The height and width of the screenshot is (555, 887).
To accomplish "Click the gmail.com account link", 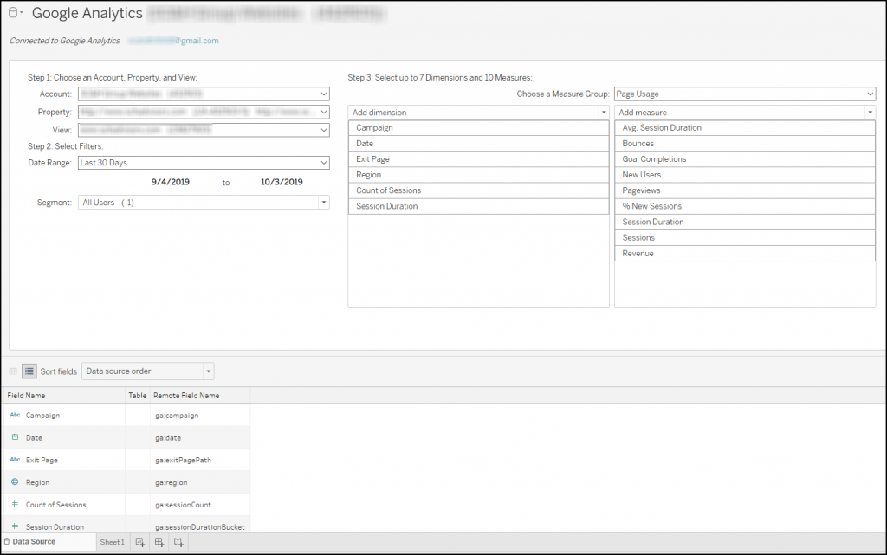I will click(x=173, y=41).
